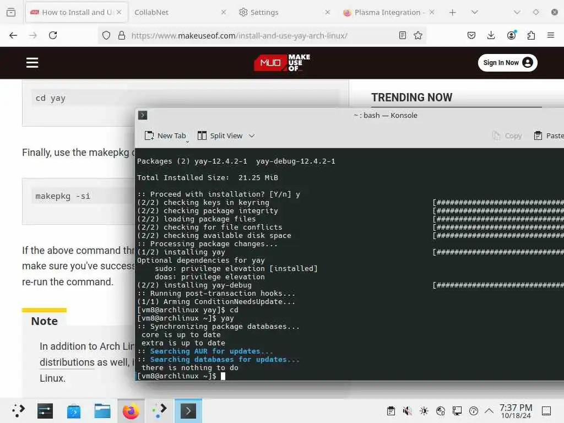Image resolution: width=564 pixels, height=423 pixels.
Task: Open Dolphin file manager from taskbar
Action: (x=102, y=411)
